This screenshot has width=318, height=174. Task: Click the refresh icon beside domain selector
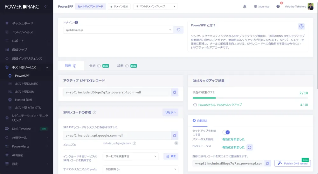click(x=178, y=30)
